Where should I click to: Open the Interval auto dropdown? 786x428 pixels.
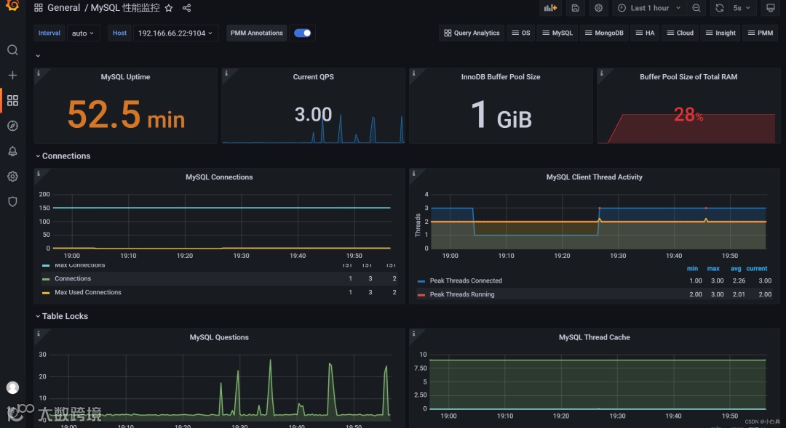tap(83, 33)
